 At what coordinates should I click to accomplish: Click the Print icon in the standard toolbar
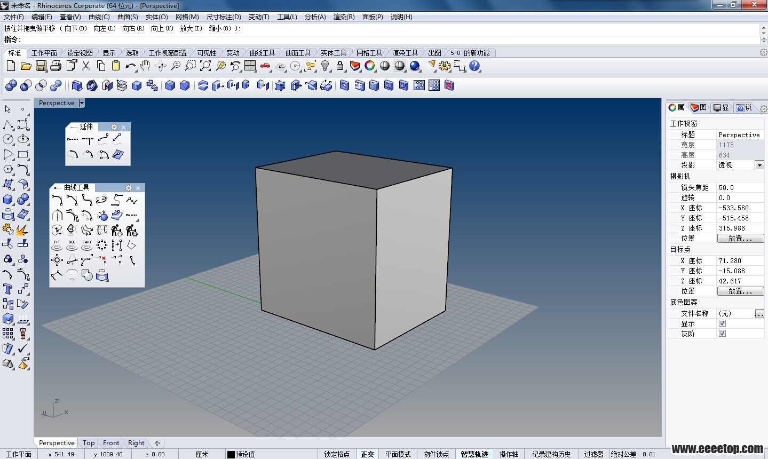(56, 66)
